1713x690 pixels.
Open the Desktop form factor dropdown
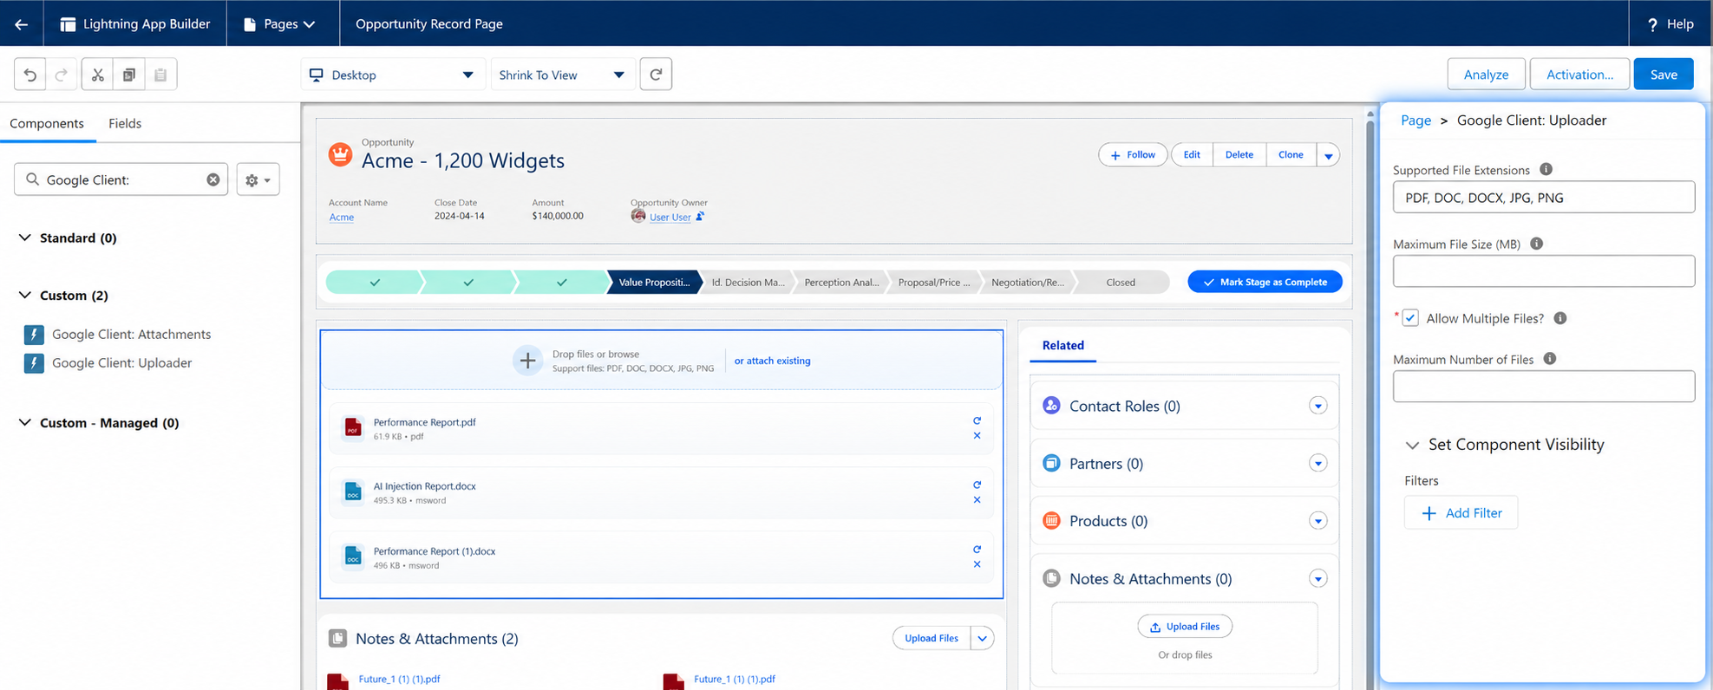(x=392, y=75)
